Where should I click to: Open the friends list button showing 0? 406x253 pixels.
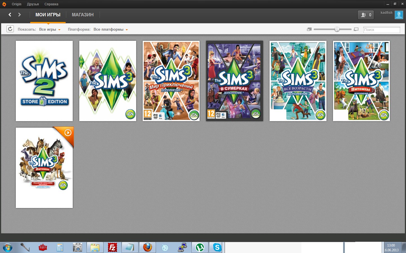pos(366,15)
